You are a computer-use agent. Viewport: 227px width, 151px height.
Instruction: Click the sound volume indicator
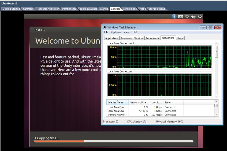tap(193, 17)
